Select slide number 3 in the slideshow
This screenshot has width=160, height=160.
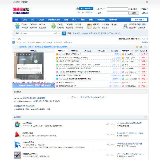[20, 54]
